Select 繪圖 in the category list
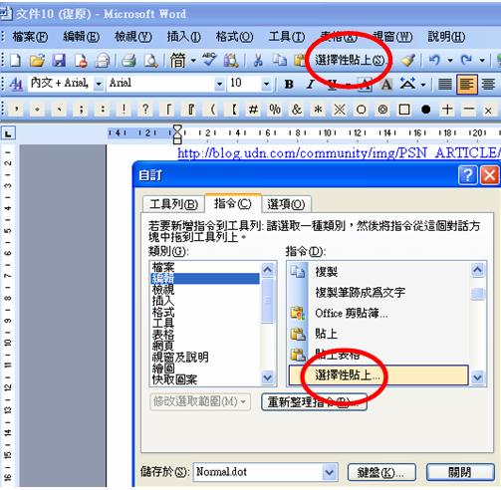This screenshot has width=501, height=490. [204, 368]
